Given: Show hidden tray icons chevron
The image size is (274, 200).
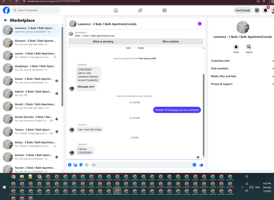Looking at the screenshot, I should coord(242,187).
